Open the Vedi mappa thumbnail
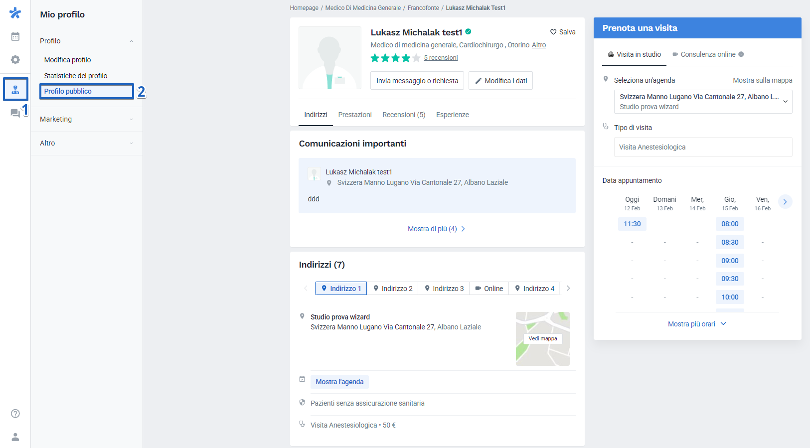The image size is (810, 448). [x=543, y=338]
